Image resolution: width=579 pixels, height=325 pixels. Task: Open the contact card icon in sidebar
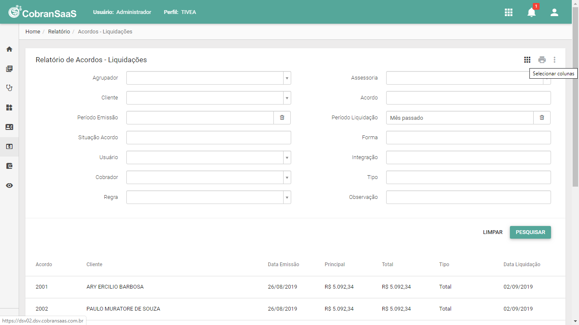(9, 127)
